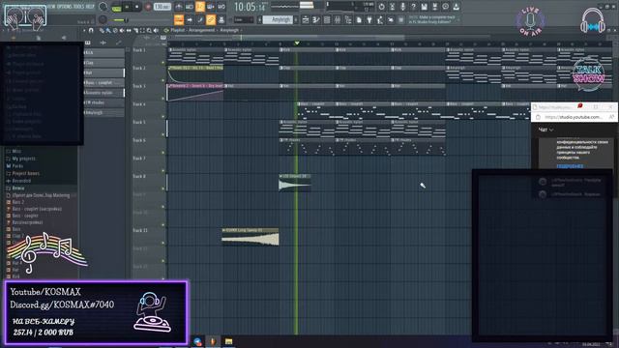Mute Track 1 with its green dot
Viewport: 619px width, 348px height.
pos(163,62)
